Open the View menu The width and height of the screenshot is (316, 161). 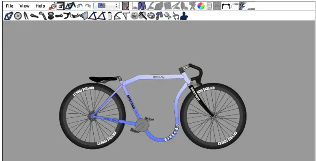[25, 6]
